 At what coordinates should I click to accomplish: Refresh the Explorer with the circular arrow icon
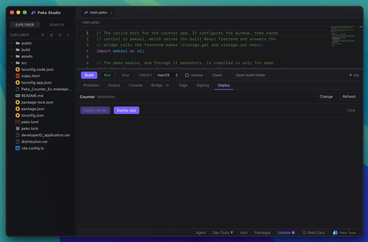[x=68, y=35]
